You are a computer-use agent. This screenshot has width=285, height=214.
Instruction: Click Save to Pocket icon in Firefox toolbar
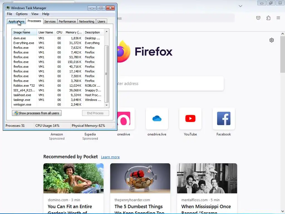coord(258,18)
